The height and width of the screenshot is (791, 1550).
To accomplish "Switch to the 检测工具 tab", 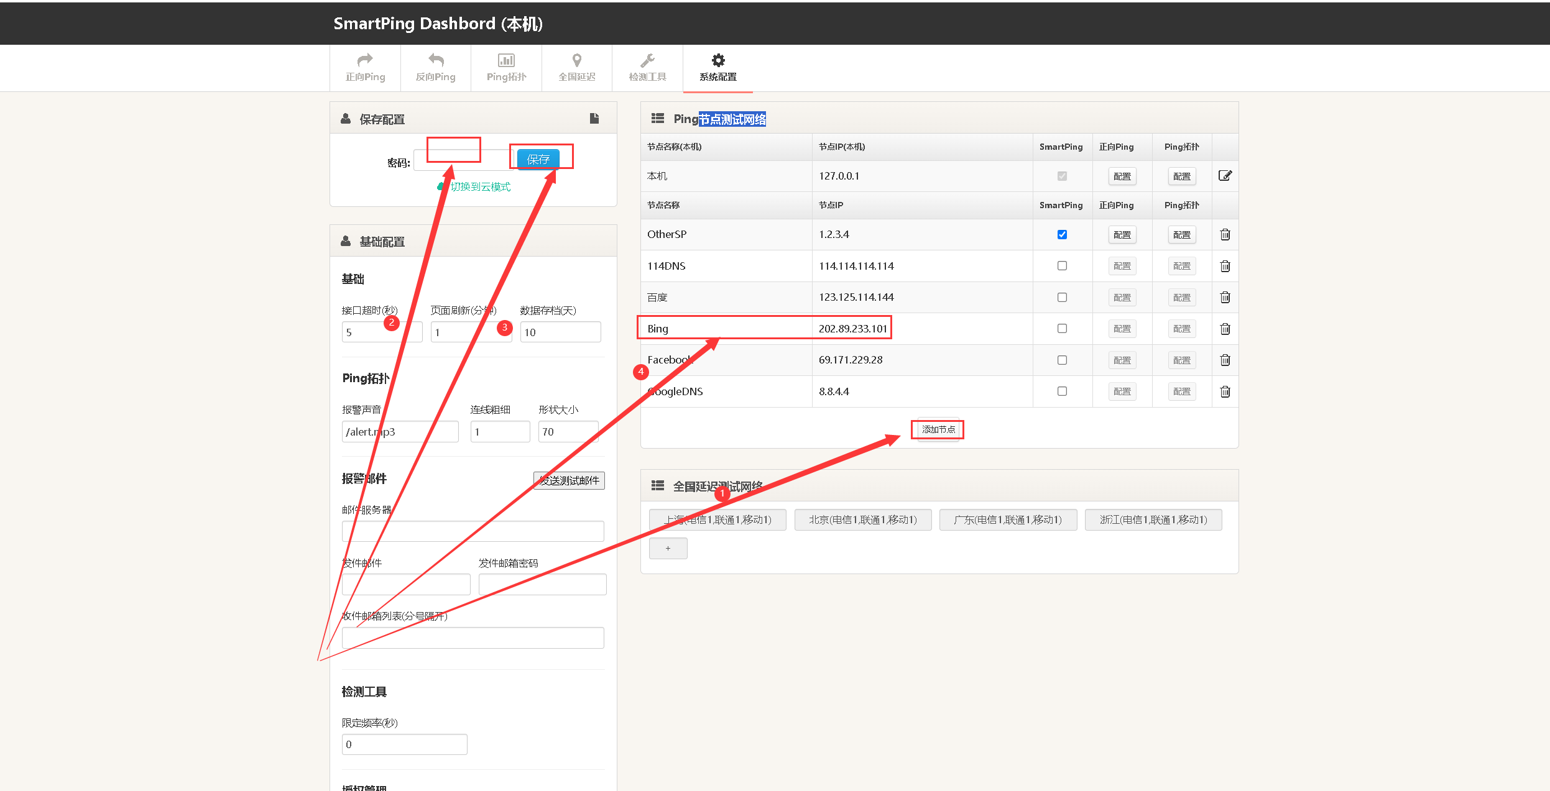I will point(647,68).
